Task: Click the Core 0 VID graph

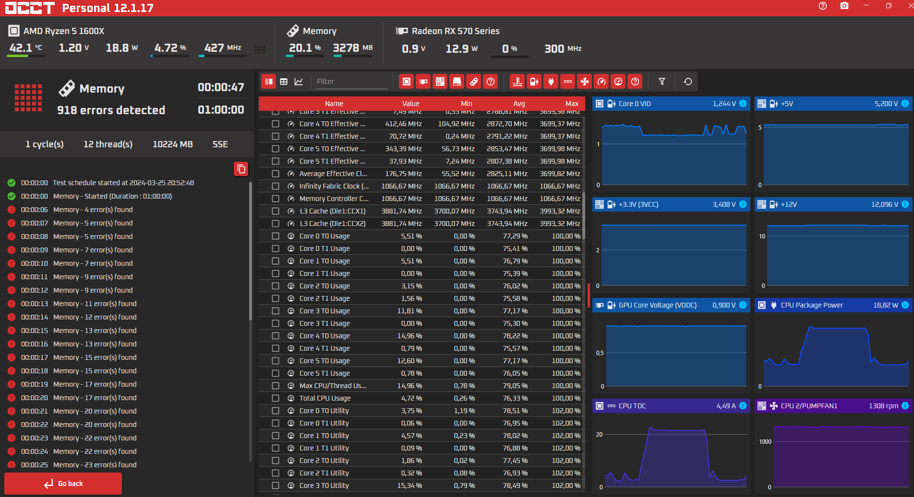Action: pos(671,152)
